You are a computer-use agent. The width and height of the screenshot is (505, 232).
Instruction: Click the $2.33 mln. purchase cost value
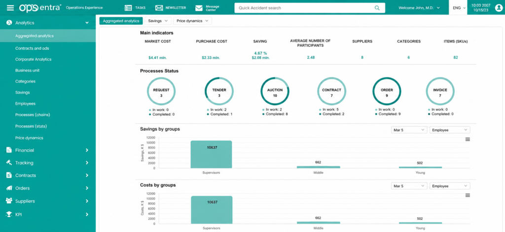click(x=211, y=58)
